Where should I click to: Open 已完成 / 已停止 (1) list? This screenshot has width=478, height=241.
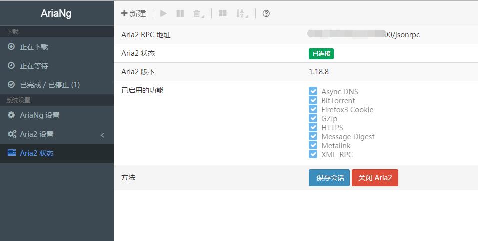point(56,85)
